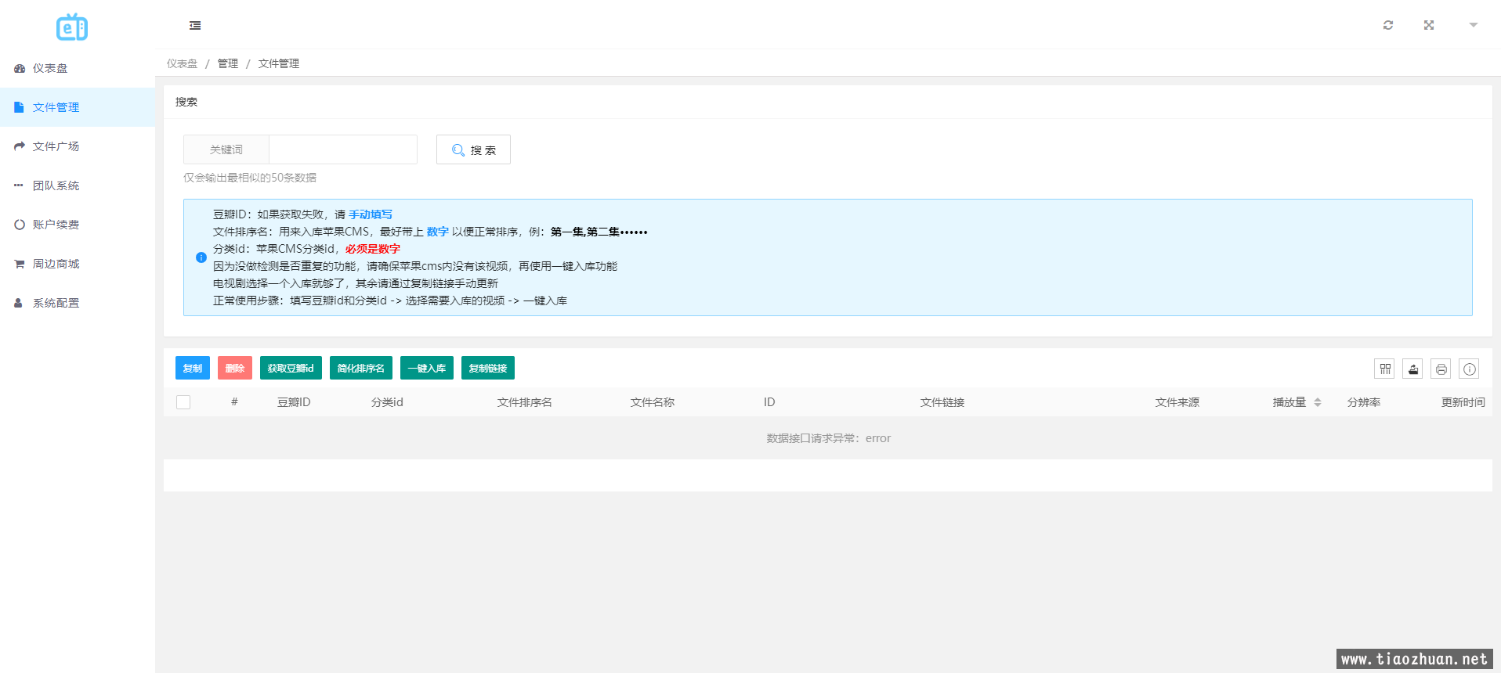This screenshot has height=673, width=1501.
Task: Click the 分类id column header
Action: [x=387, y=402]
